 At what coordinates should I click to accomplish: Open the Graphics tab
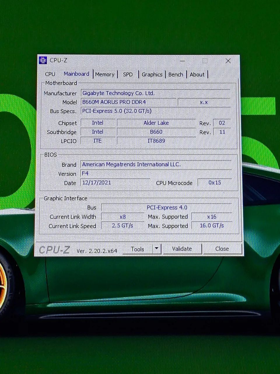coord(152,75)
